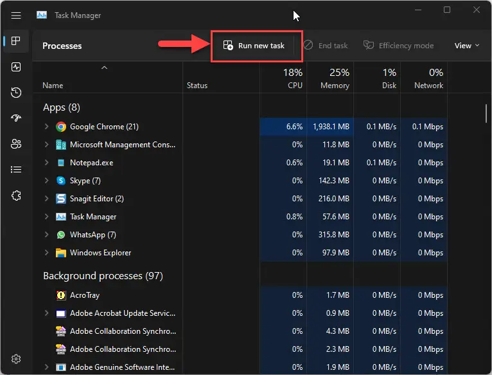Viewport: 492px width, 375px height.
Task: Maximize the Task Manager window
Action: tap(447, 10)
